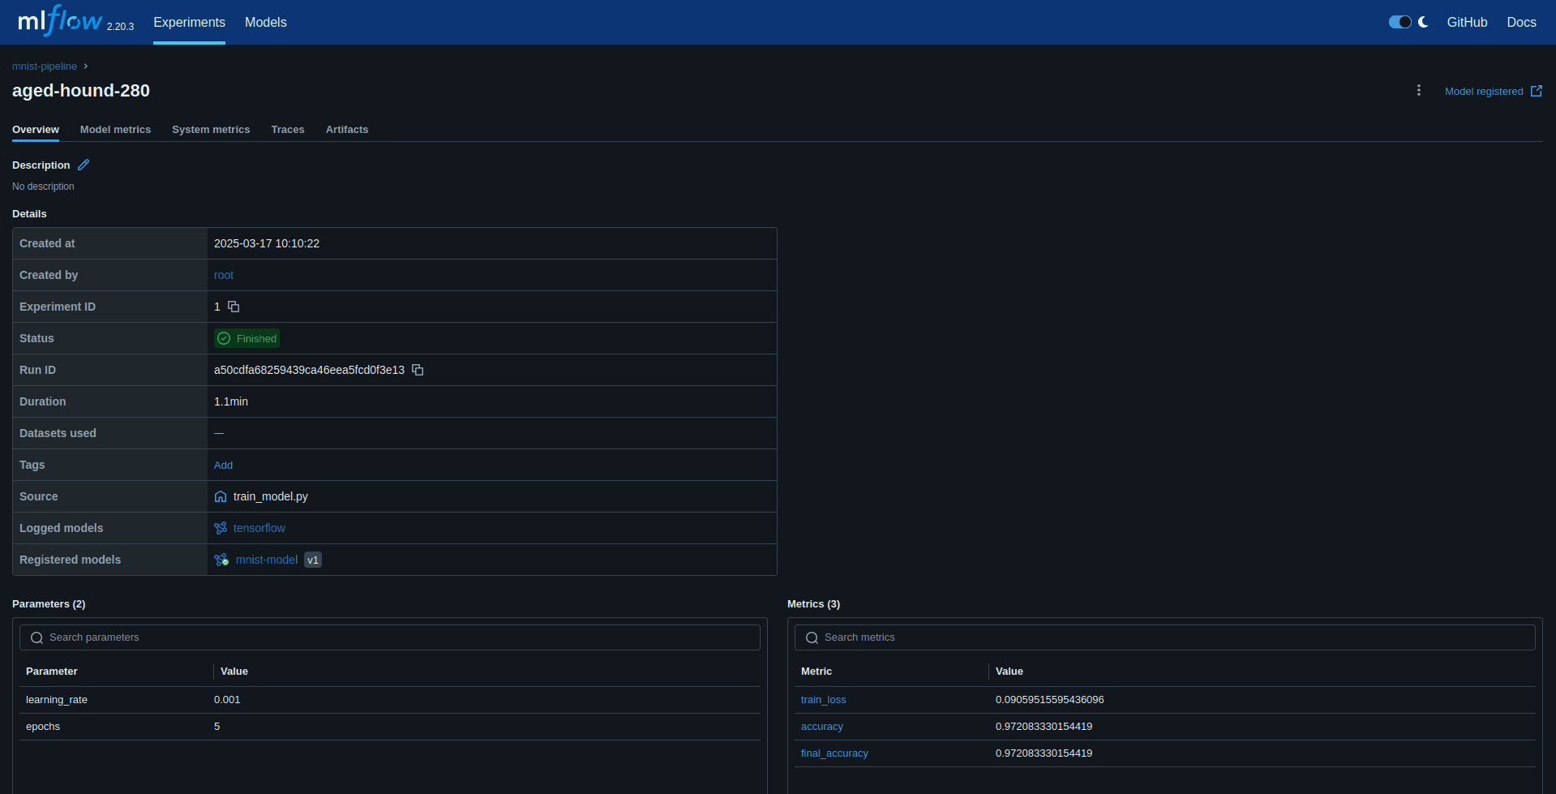Screen dimensions: 1556x794
Task: Open the Traces tab
Action: click(x=288, y=129)
